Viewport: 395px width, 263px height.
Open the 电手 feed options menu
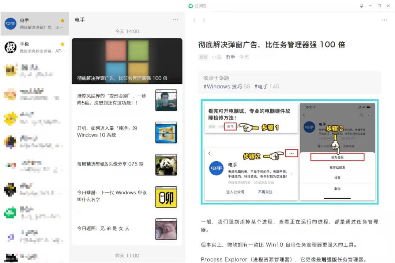coord(176,19)
